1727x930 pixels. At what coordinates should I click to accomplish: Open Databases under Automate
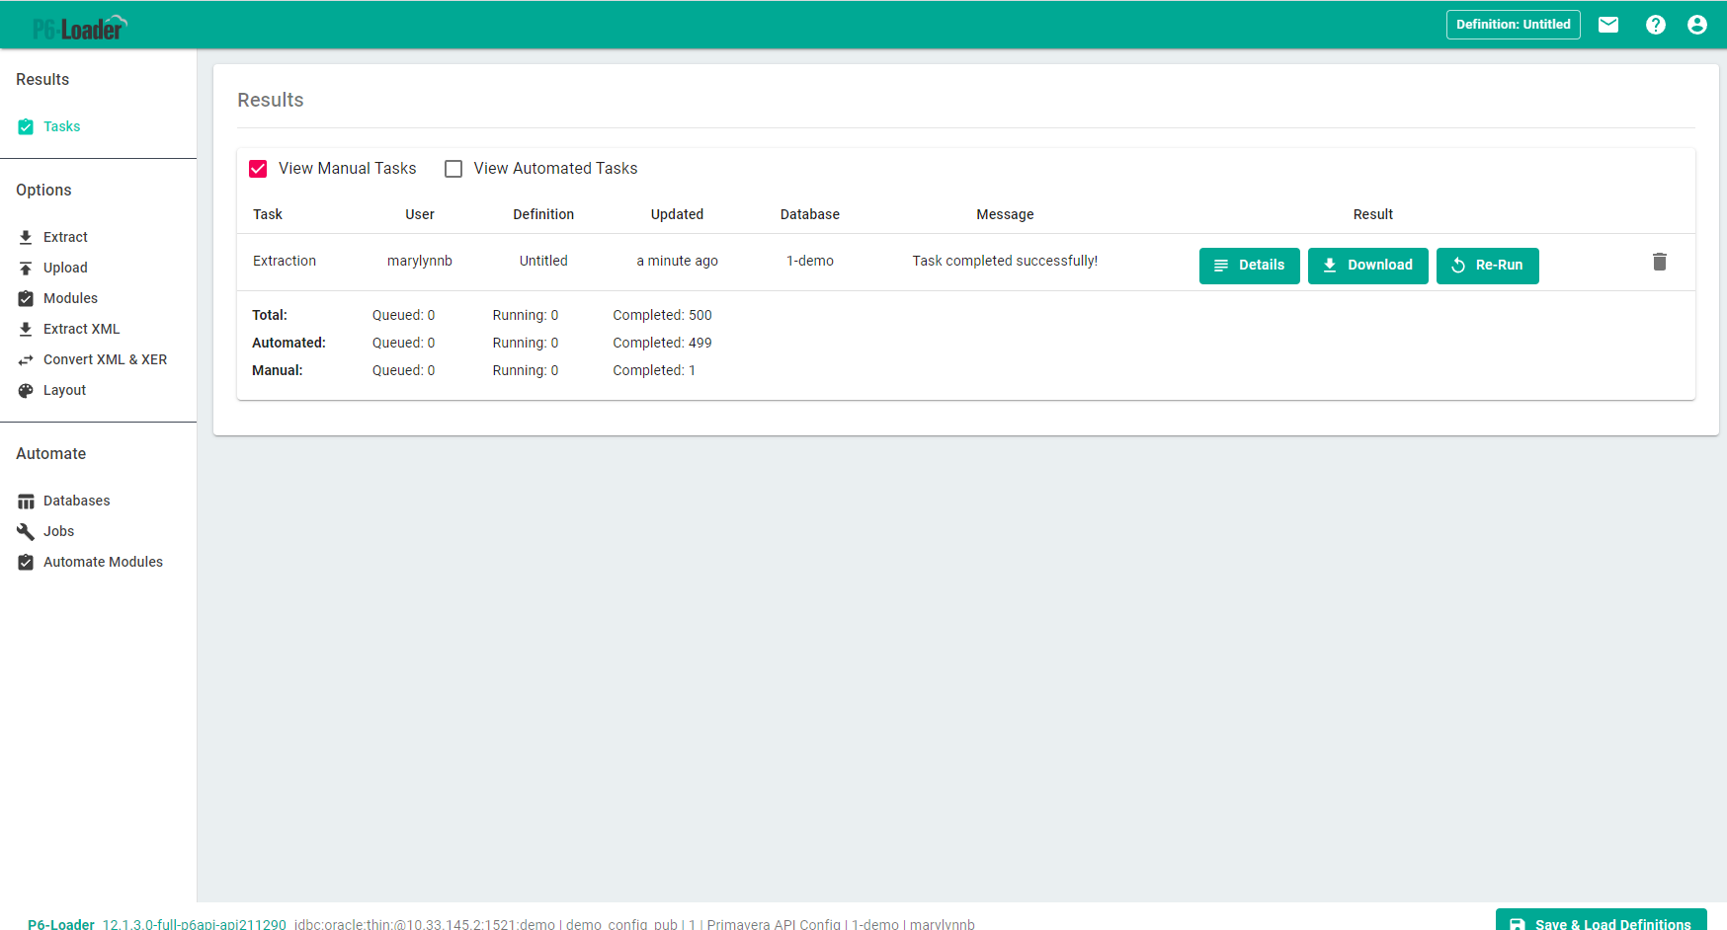76,501
